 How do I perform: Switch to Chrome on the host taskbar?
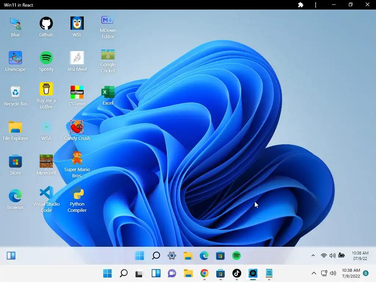[x=204, y=273]
